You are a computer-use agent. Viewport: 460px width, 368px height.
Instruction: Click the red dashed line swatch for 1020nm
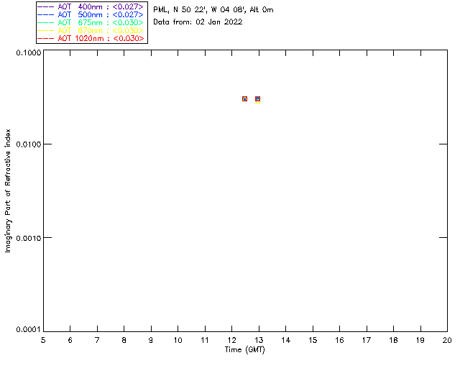click(46, 38)
